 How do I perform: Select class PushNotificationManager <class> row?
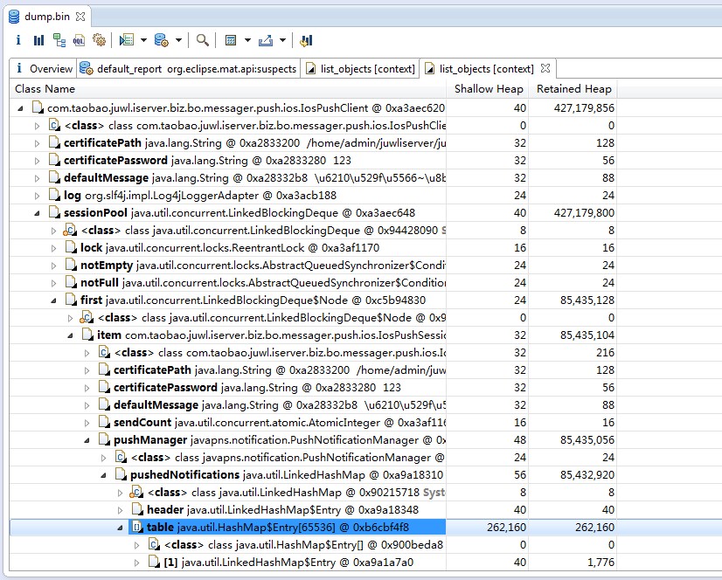[x=313, y=457]
